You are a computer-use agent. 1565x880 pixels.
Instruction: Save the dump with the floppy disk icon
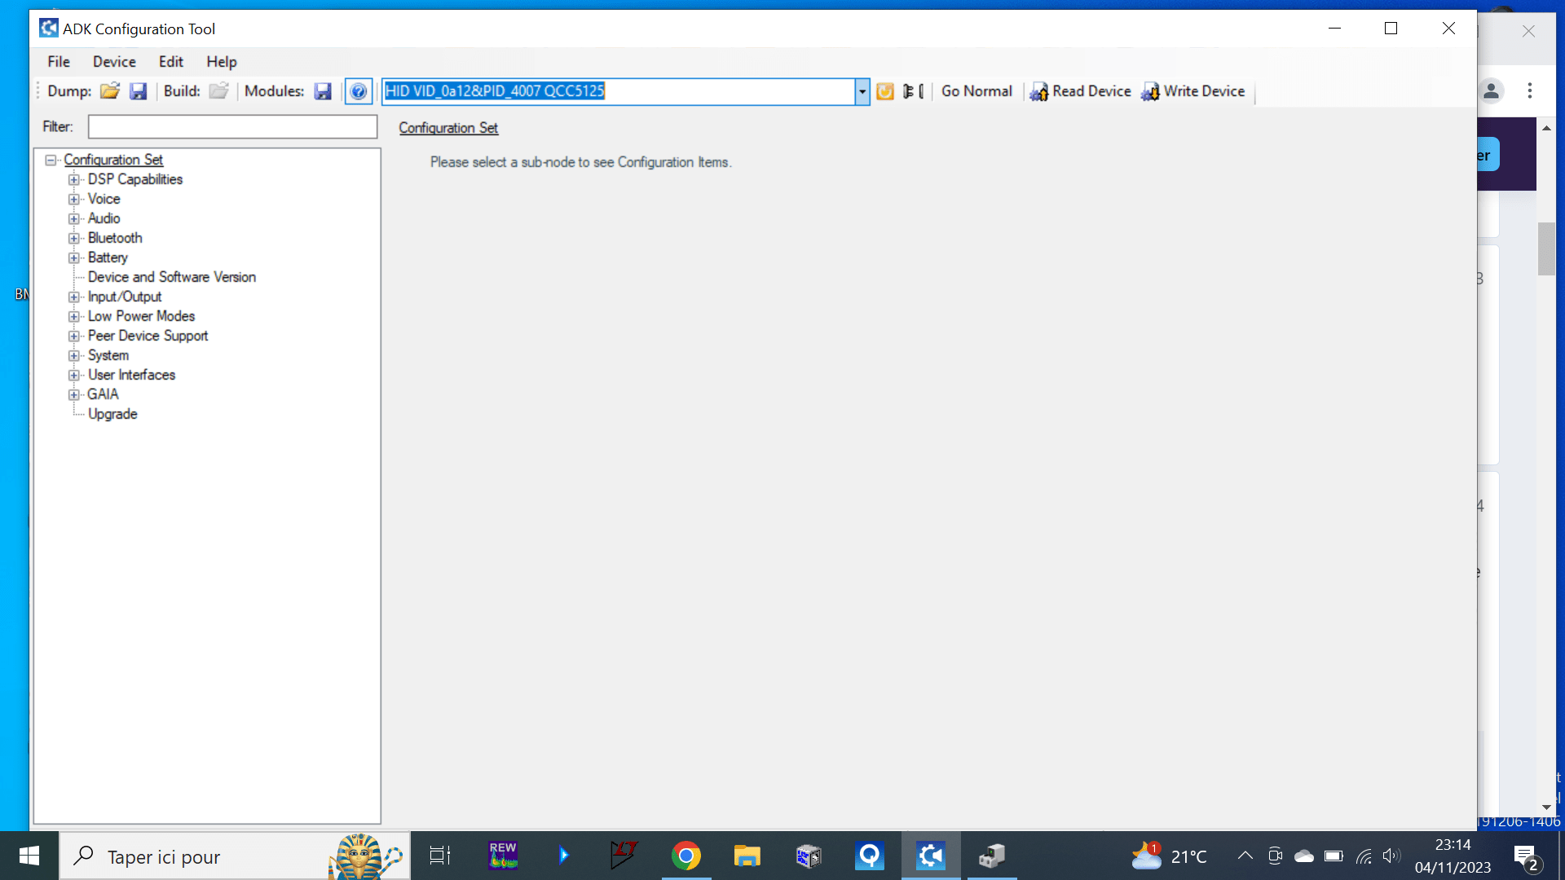click(x=139, y=91)
